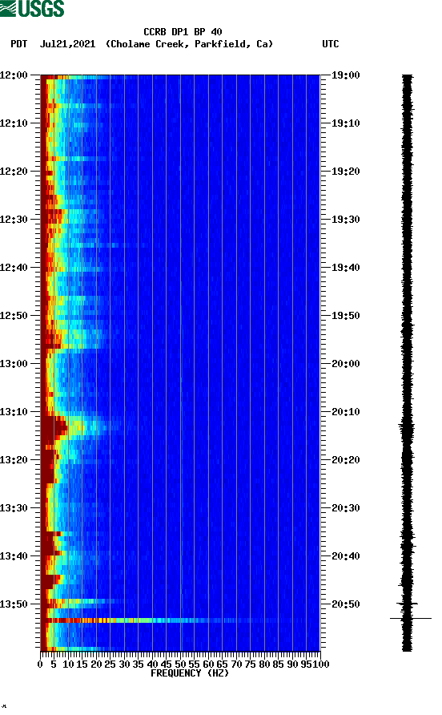Click the '12:20' PDT time label
The image size is (442, 715).
coord(14,172)
